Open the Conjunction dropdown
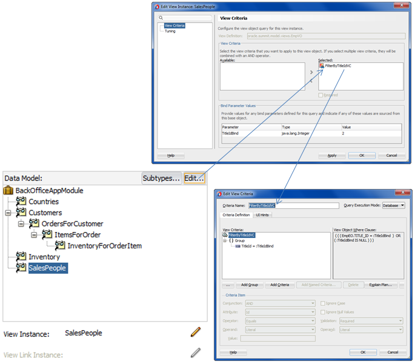Viewport: 415px width, 364px height. (x=281, y=303)
